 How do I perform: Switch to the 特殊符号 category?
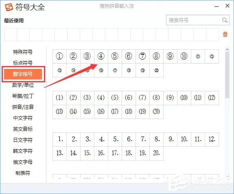coord(23,52)
